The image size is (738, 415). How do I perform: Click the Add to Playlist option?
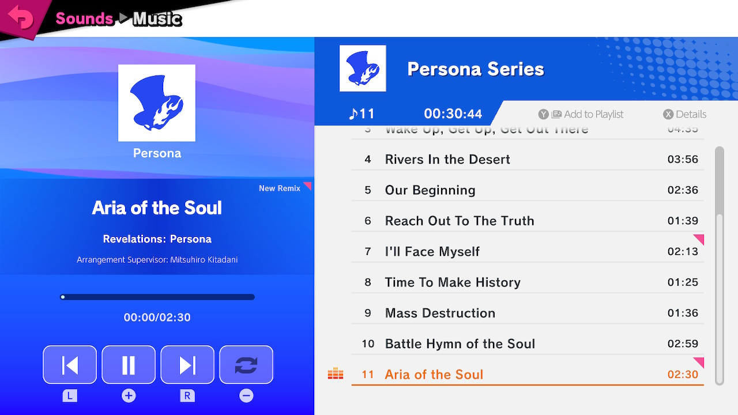pyautogui.click(x=581, y=114)
